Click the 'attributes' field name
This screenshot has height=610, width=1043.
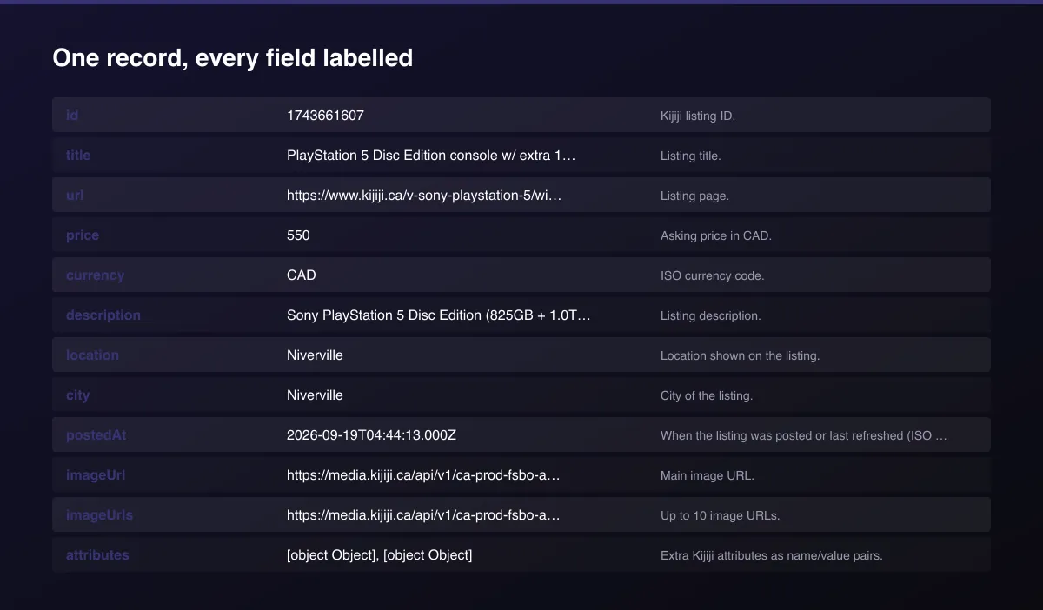(x=97, y=554)
